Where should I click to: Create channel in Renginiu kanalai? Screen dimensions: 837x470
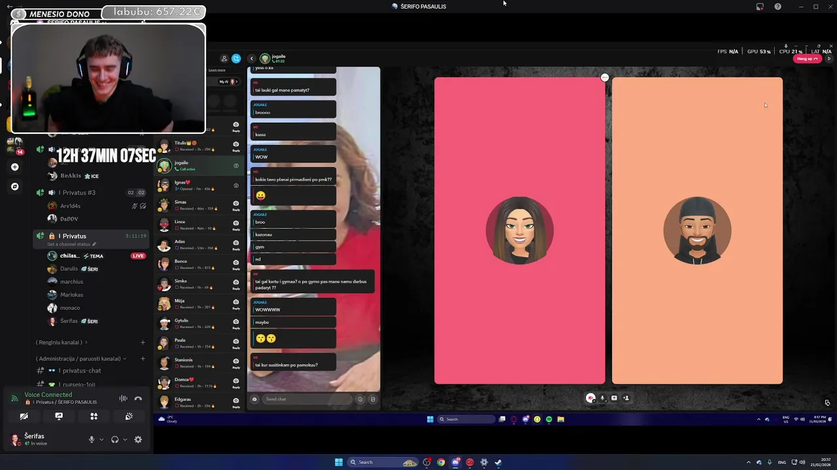(x=143, y=342)
